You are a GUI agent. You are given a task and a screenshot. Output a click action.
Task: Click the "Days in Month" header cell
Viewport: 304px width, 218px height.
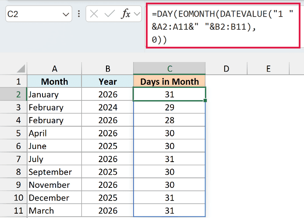(169, 81)
